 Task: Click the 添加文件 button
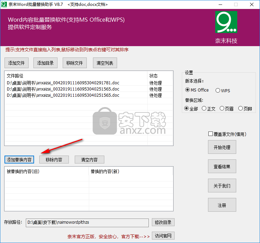(17, 63)
